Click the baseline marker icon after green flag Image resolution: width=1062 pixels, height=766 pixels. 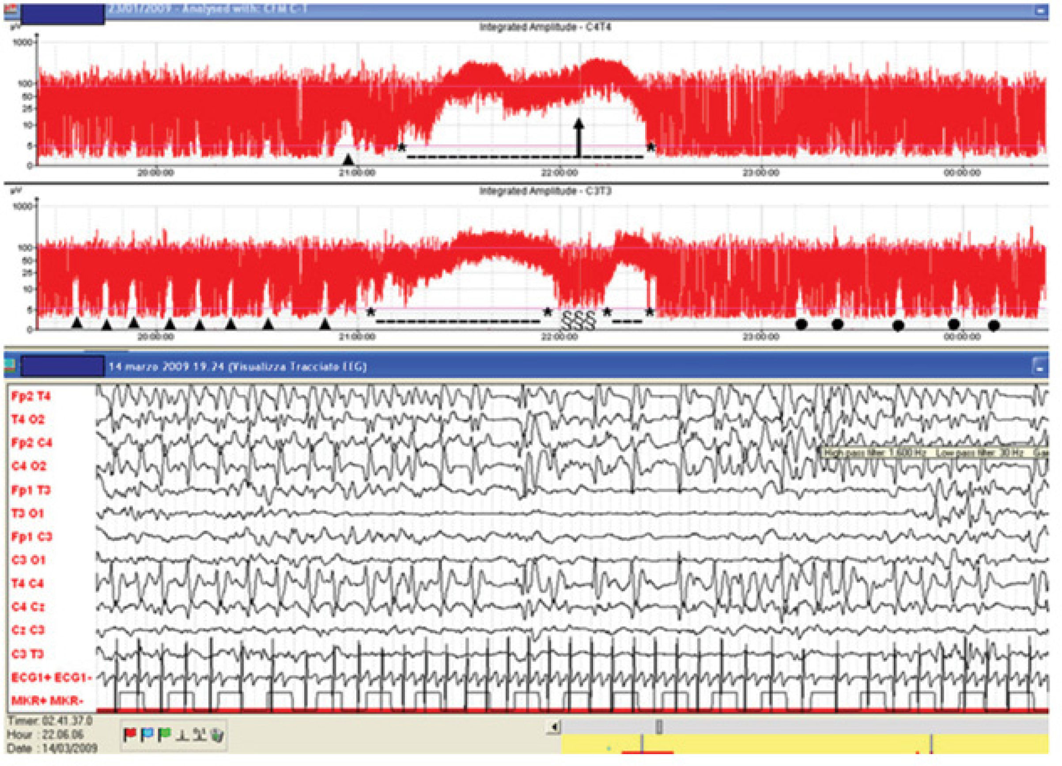[x=183, y=736]
